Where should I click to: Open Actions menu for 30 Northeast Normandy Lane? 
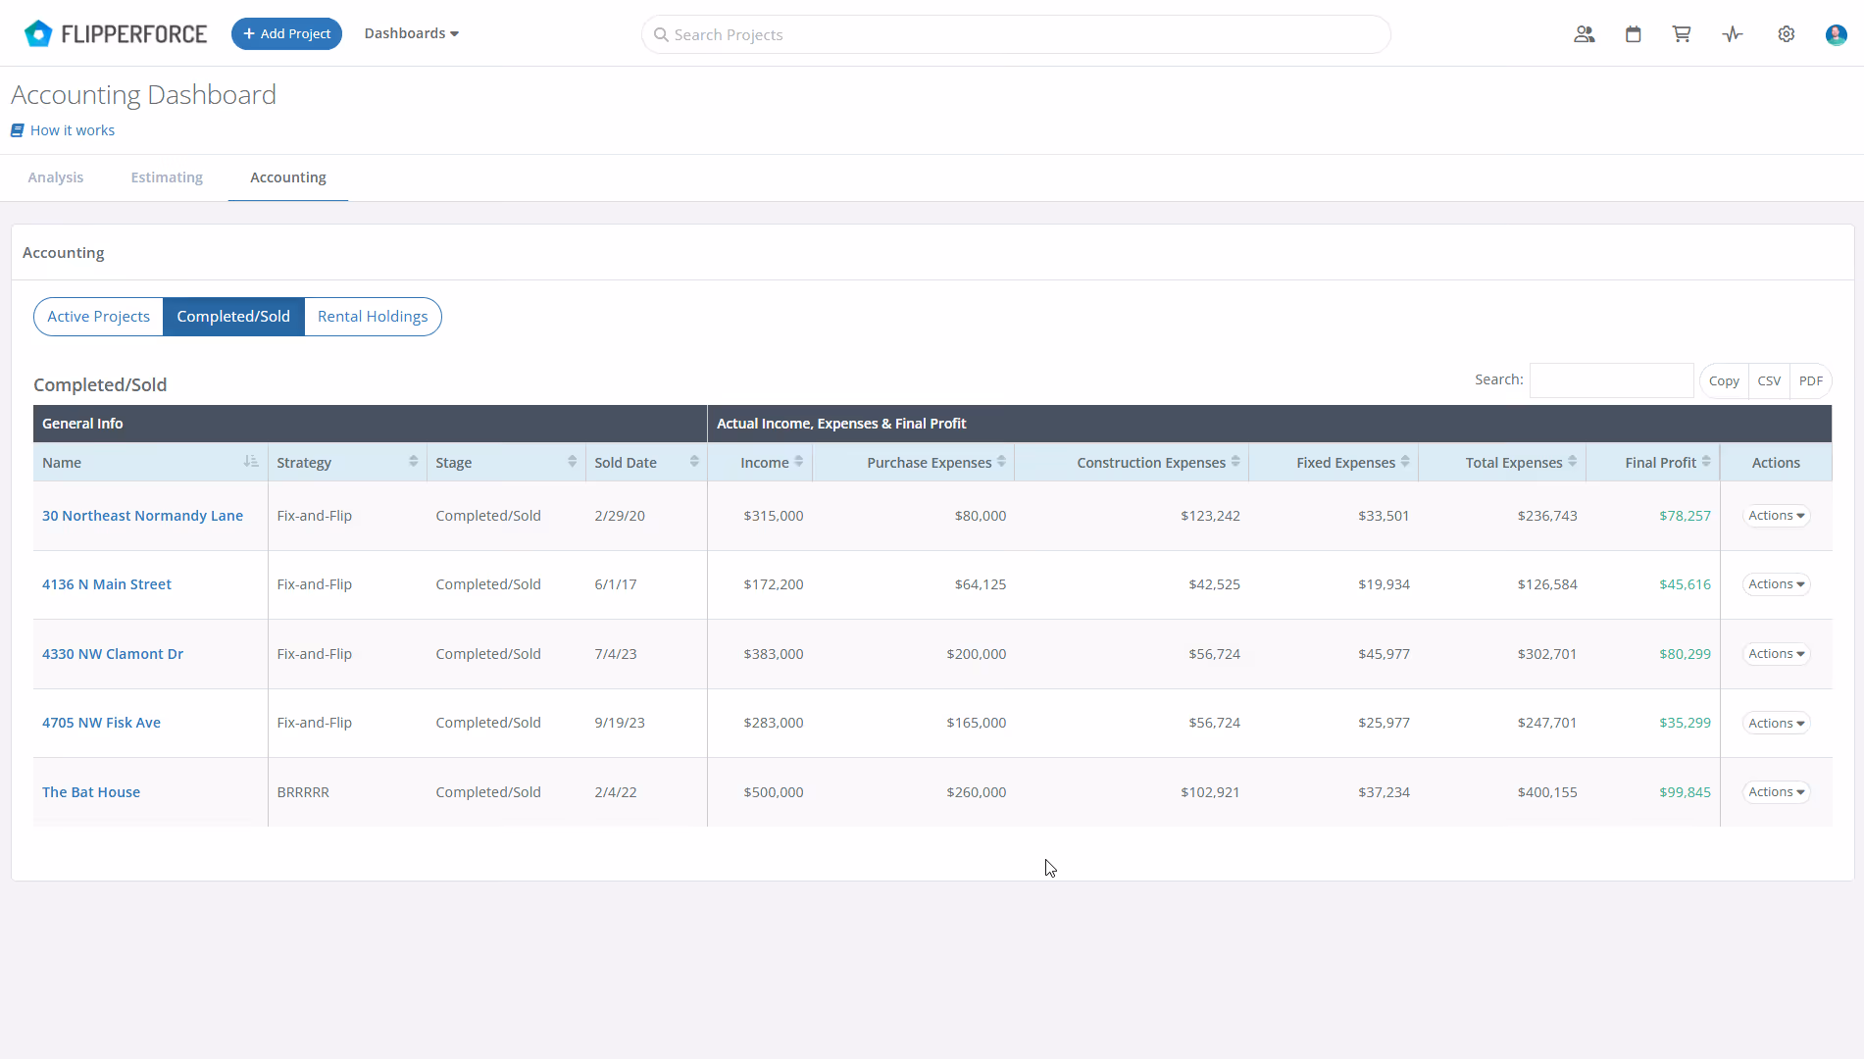(x=1776, y=516)
